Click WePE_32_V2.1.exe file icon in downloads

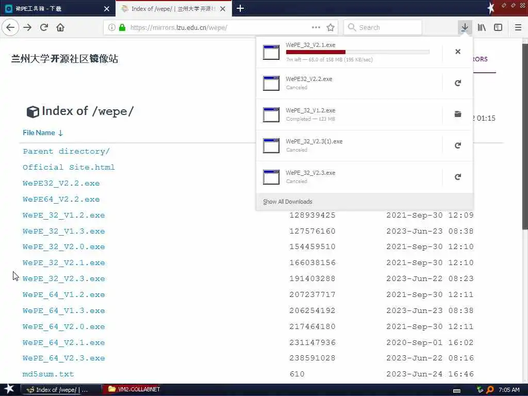pyautogui.click(x=271, y=52)
